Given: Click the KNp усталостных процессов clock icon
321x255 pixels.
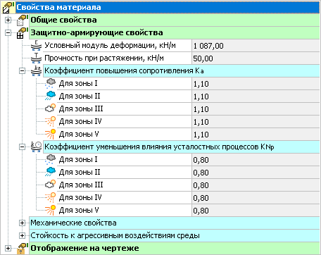Looking at the screenshot, I should tap(37, 147).
